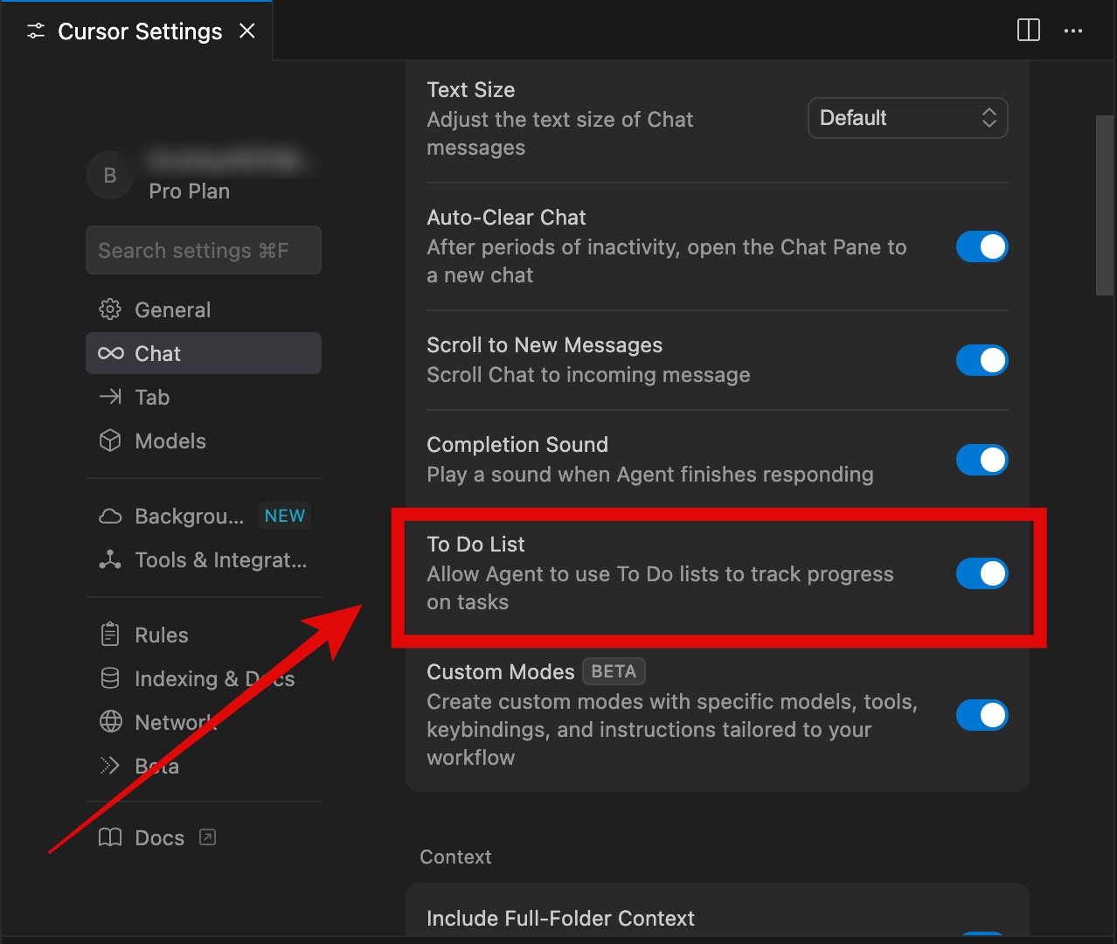Image resolution: width=1117 pixels, height=944 pixels.
Task: Open the more actions ellipsis menu
Action: tap(1073, 31)
